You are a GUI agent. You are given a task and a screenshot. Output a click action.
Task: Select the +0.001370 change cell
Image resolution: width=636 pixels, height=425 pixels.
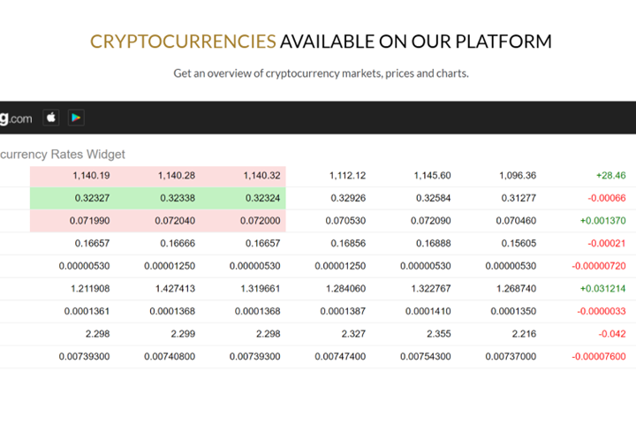pos(602,221)
